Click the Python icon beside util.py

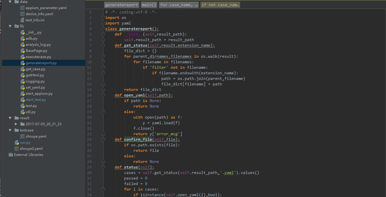pos(23,112)
